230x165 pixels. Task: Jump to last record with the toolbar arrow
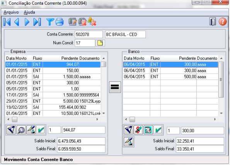coord(37,22)
